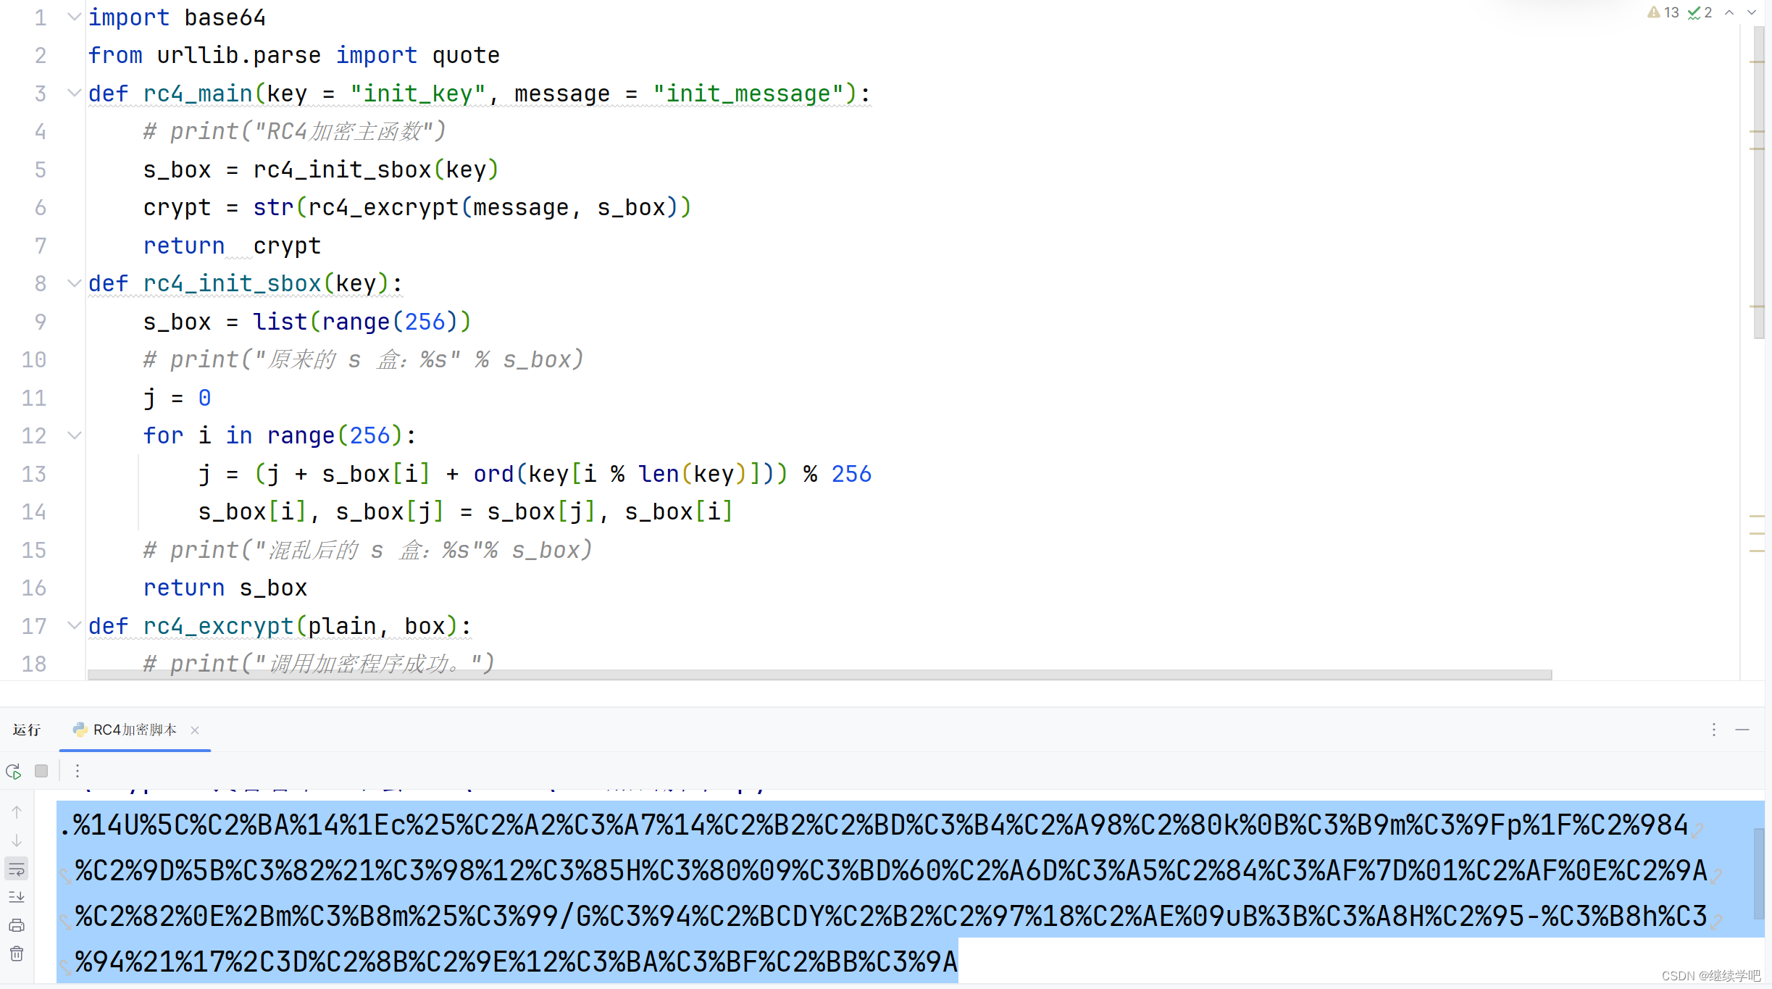Expand line 17 rc4_excrypt function definition
This screenshot has width=1772, height=989.
tap(74, 625)
